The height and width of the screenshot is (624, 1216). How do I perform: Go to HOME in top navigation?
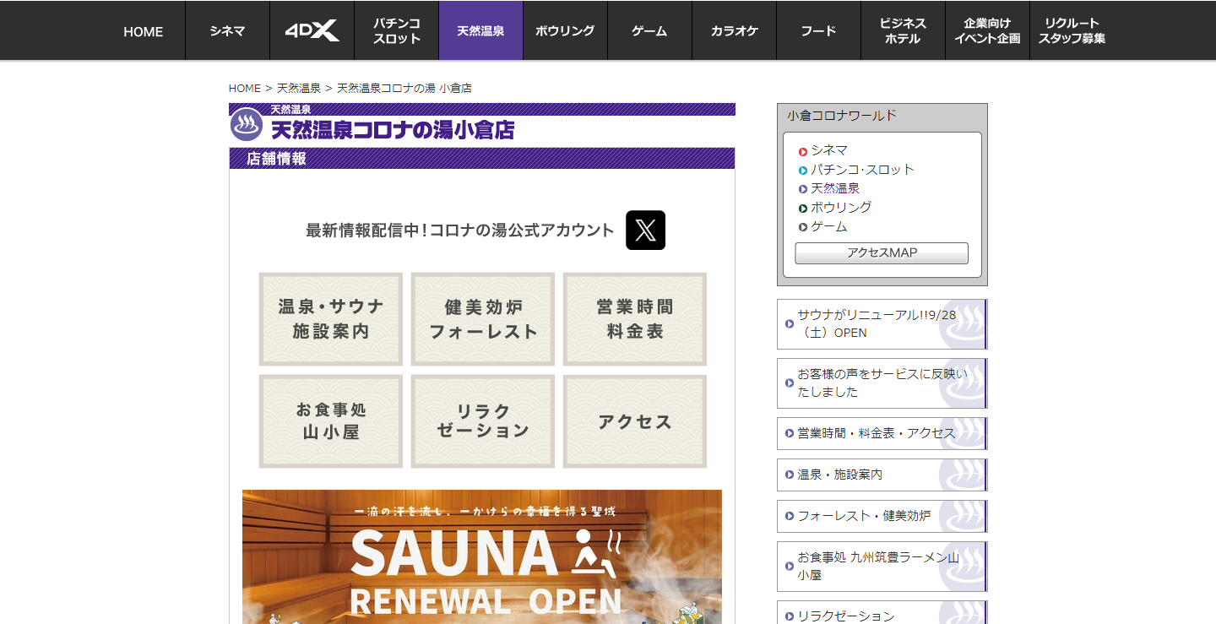(x=144, y=31)
